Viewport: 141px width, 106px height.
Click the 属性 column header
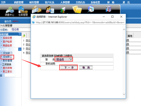130,36
